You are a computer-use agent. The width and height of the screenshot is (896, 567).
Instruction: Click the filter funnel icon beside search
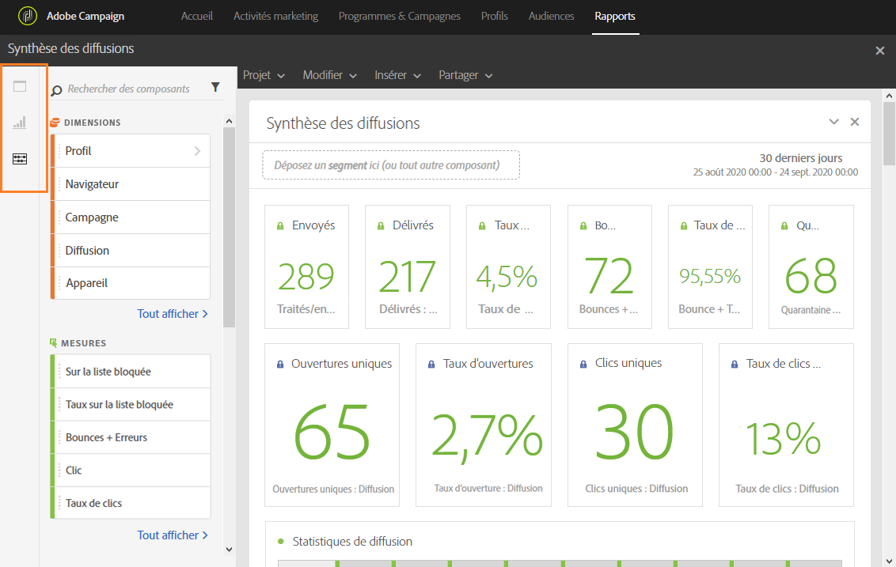pos(215,88)
